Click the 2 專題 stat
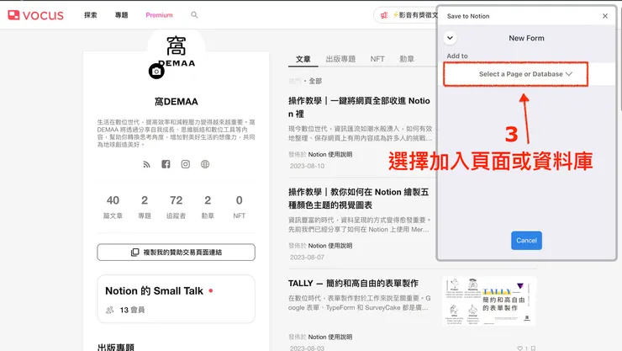The image size is (622, 351). 145,206
